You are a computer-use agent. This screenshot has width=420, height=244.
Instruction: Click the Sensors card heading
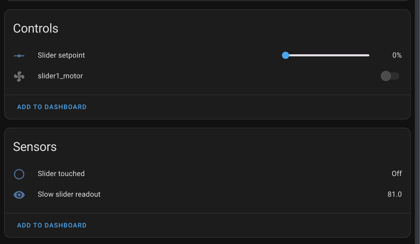[x=35, y=147]
